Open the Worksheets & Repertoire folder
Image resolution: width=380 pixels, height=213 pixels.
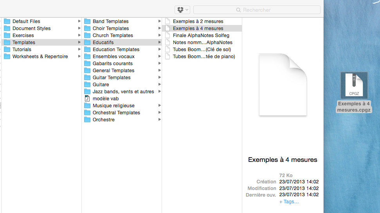coord(40,57)
